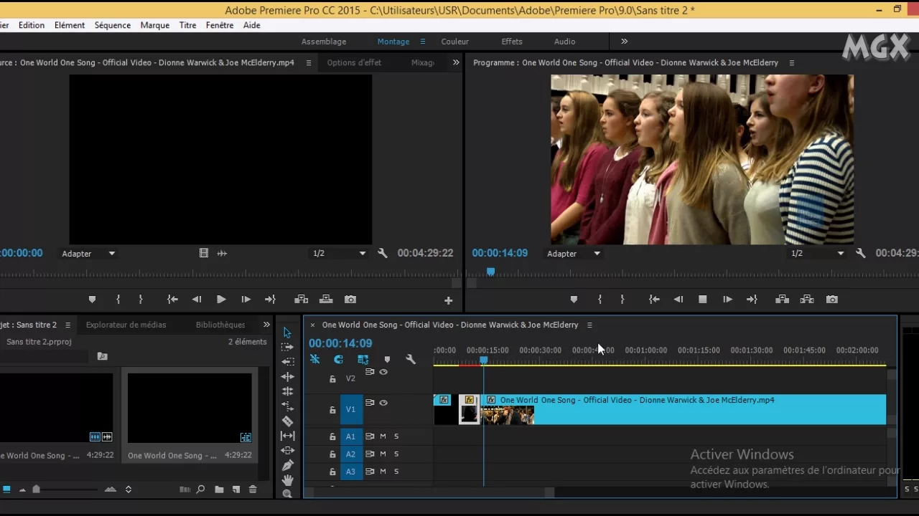Switch to the Couleur workspace
919x516 pixels.
pyautogui.click(x=455, y=42)
